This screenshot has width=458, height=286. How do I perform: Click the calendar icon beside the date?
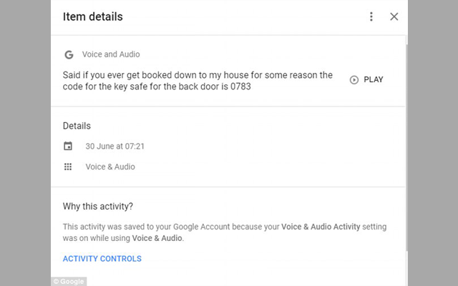[68, 147]
